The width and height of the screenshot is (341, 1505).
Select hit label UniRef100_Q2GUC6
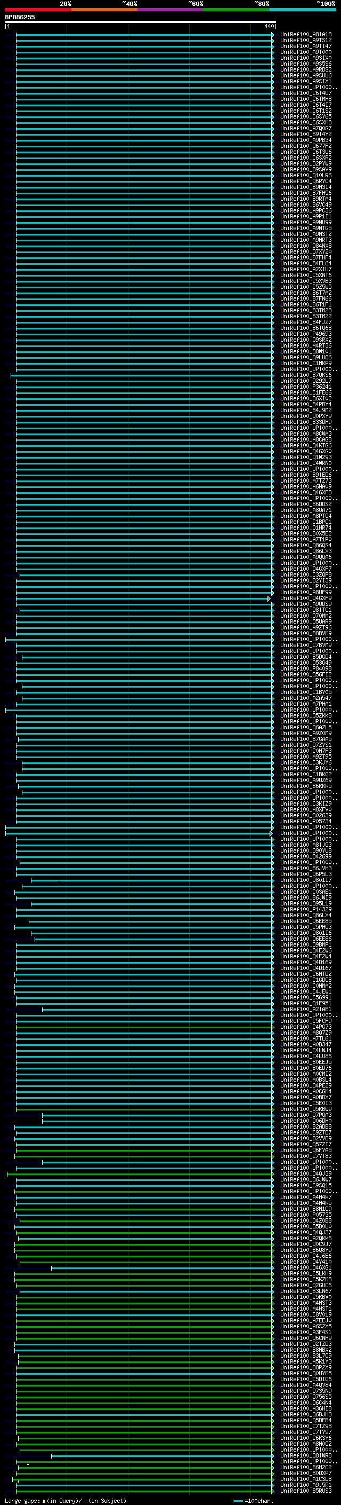click(x=305, y=1285)
